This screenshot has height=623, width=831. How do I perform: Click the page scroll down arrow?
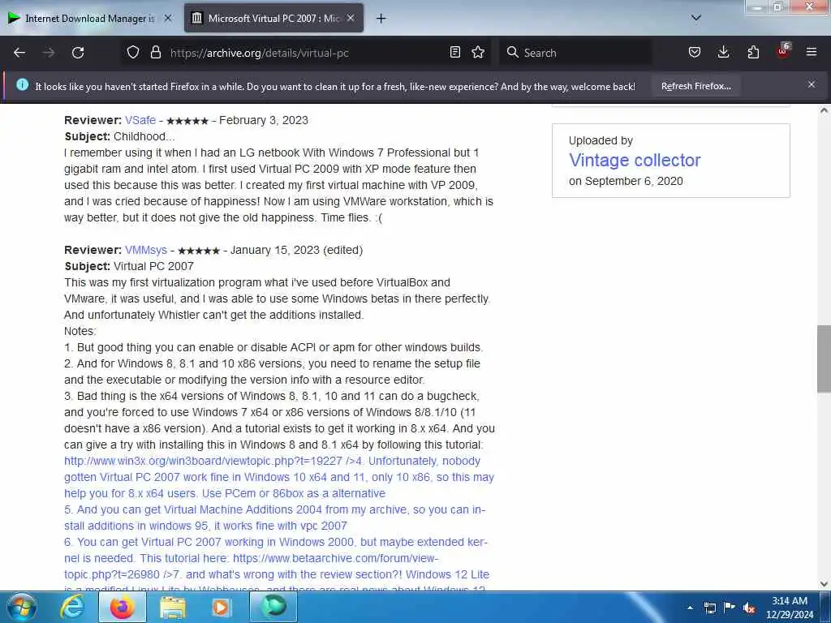(x=824, y=584)
